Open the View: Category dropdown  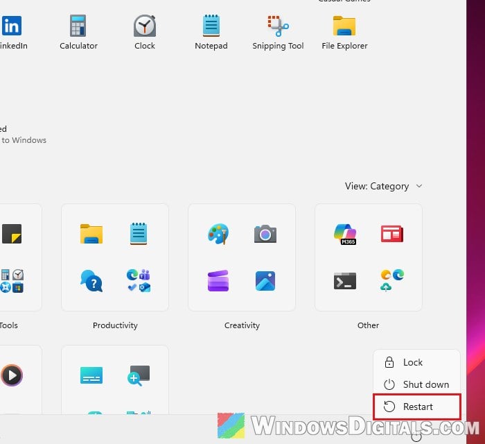click(x=384, y=186)
